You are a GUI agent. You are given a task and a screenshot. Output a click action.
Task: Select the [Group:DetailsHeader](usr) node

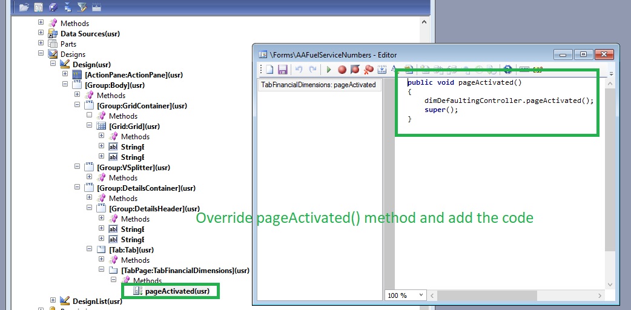pyautogui.click(x=154, y=209)
